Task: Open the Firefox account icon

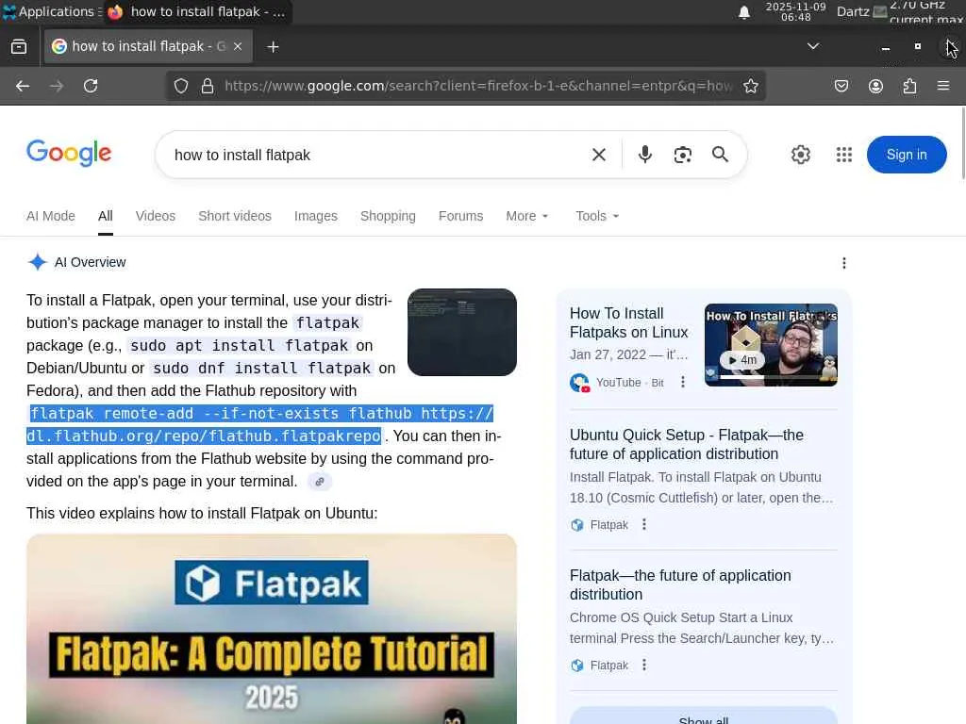Action: click(x=875, y=86)
